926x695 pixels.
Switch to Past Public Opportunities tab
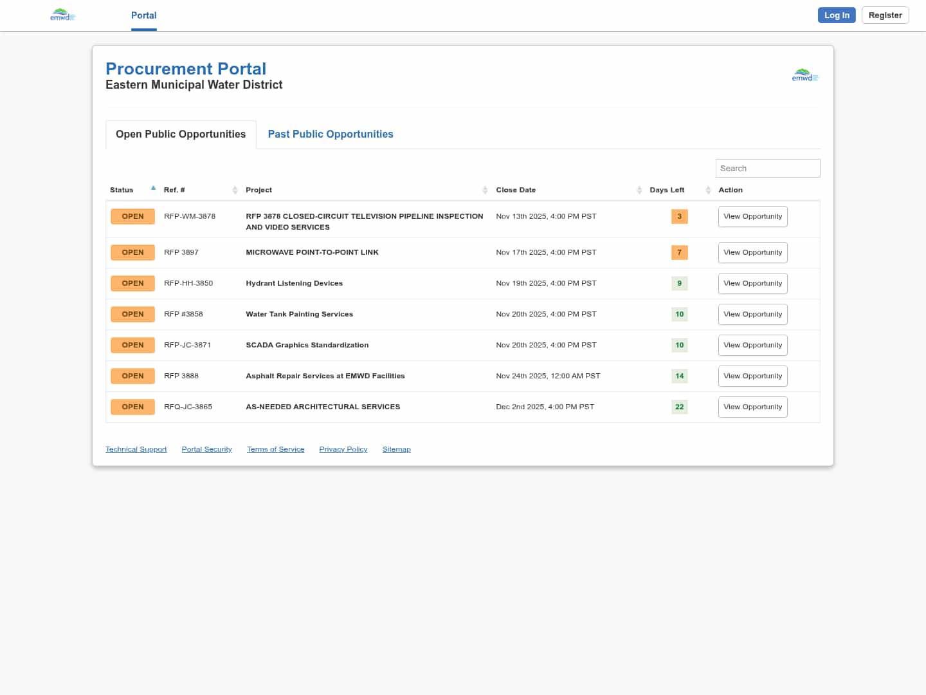coord(331,134)
